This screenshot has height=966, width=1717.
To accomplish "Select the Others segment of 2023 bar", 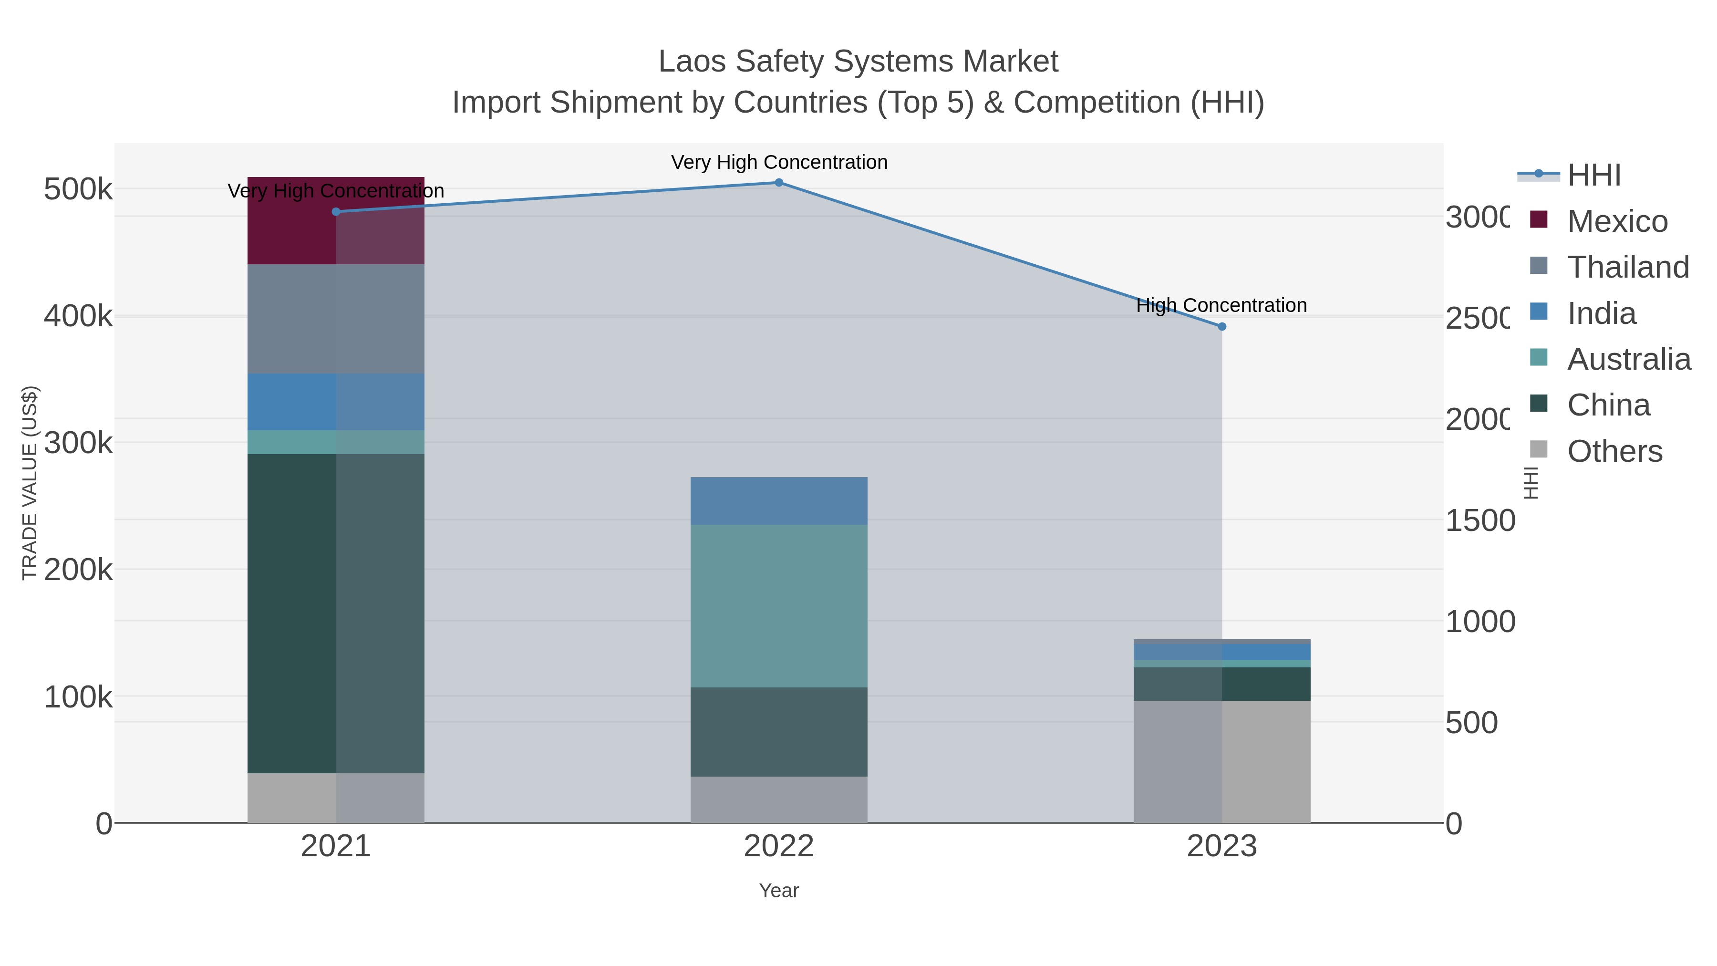I will pyautogui.click(x=1222, y=761).
